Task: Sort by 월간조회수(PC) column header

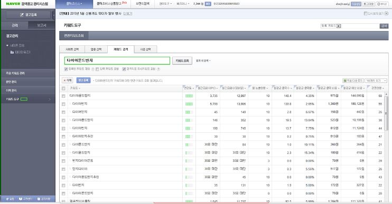Action: pos(208,88)
